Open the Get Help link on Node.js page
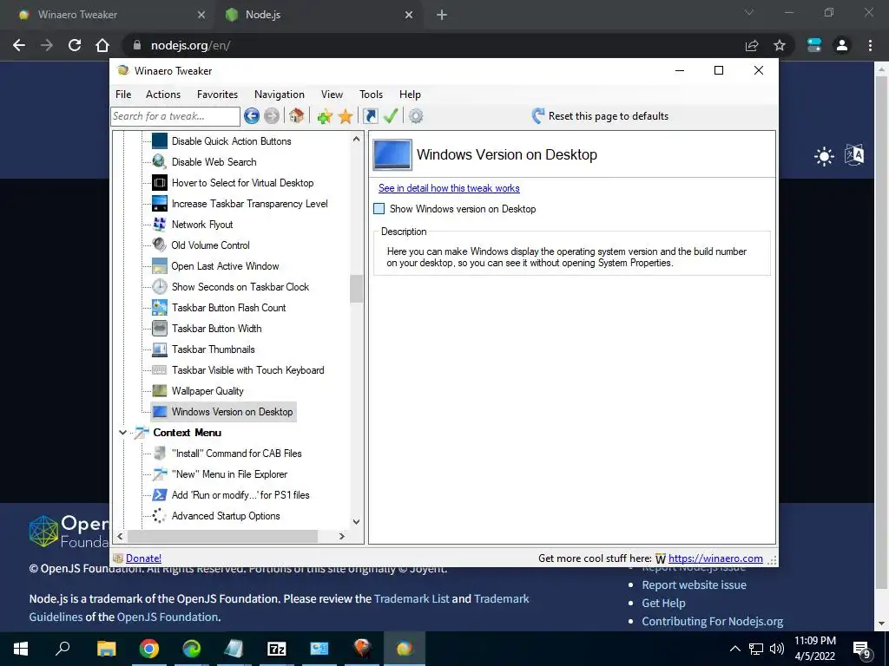 pyautogui.click(x=663, y=604)
